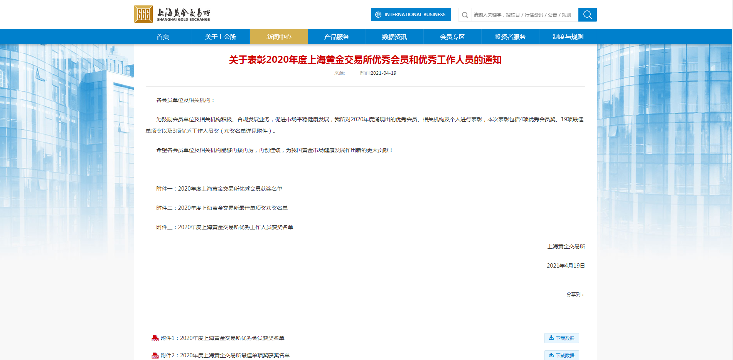Open 附件1 优秀会员获奖名单 link
The image size is (733, 360).
pos(222,338)
